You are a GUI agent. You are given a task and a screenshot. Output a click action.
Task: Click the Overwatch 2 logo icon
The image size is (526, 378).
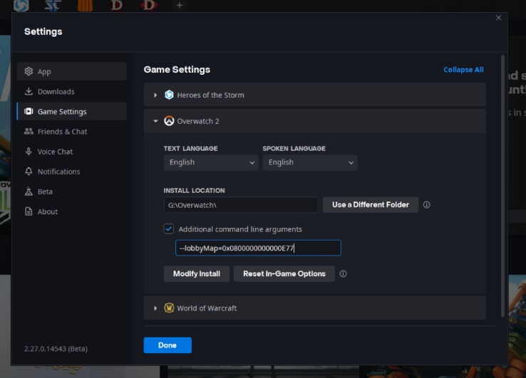pyautogui.click(x=169, y=121)
